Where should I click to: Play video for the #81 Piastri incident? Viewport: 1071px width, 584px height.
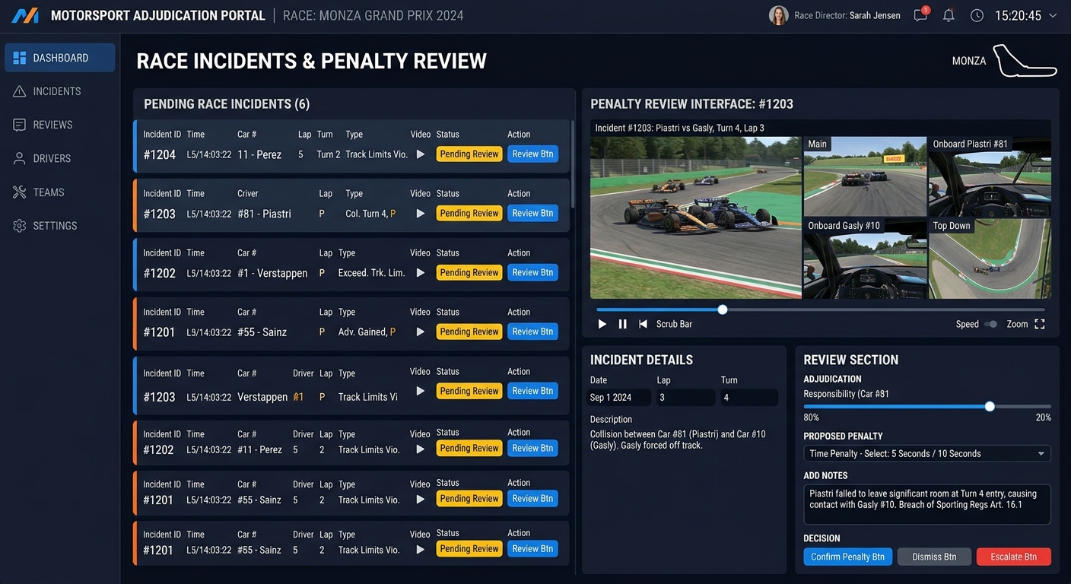[420, 214]
